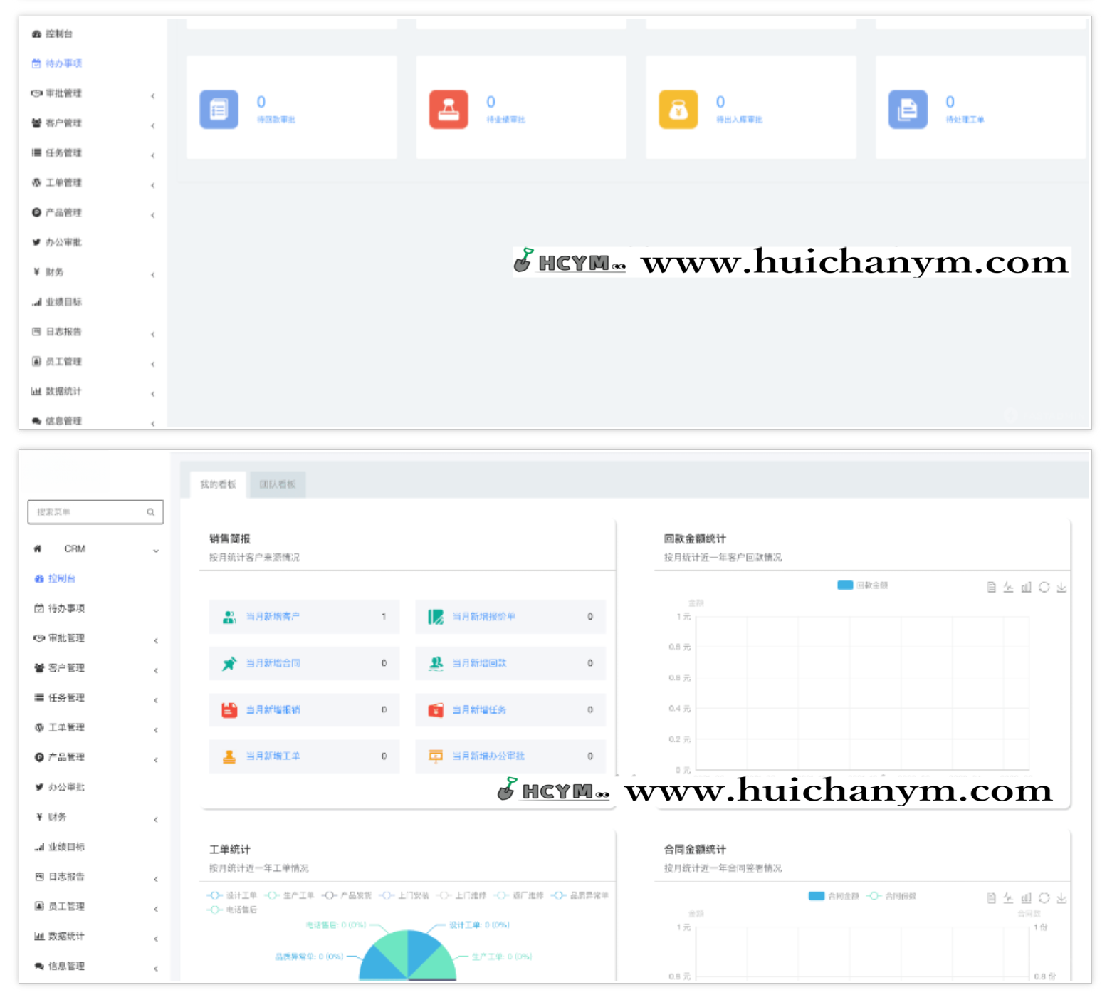Open the 当月新增合同 link
Image resolution: width=1117 pixels, height=1000 pixels.
(273, 663)
